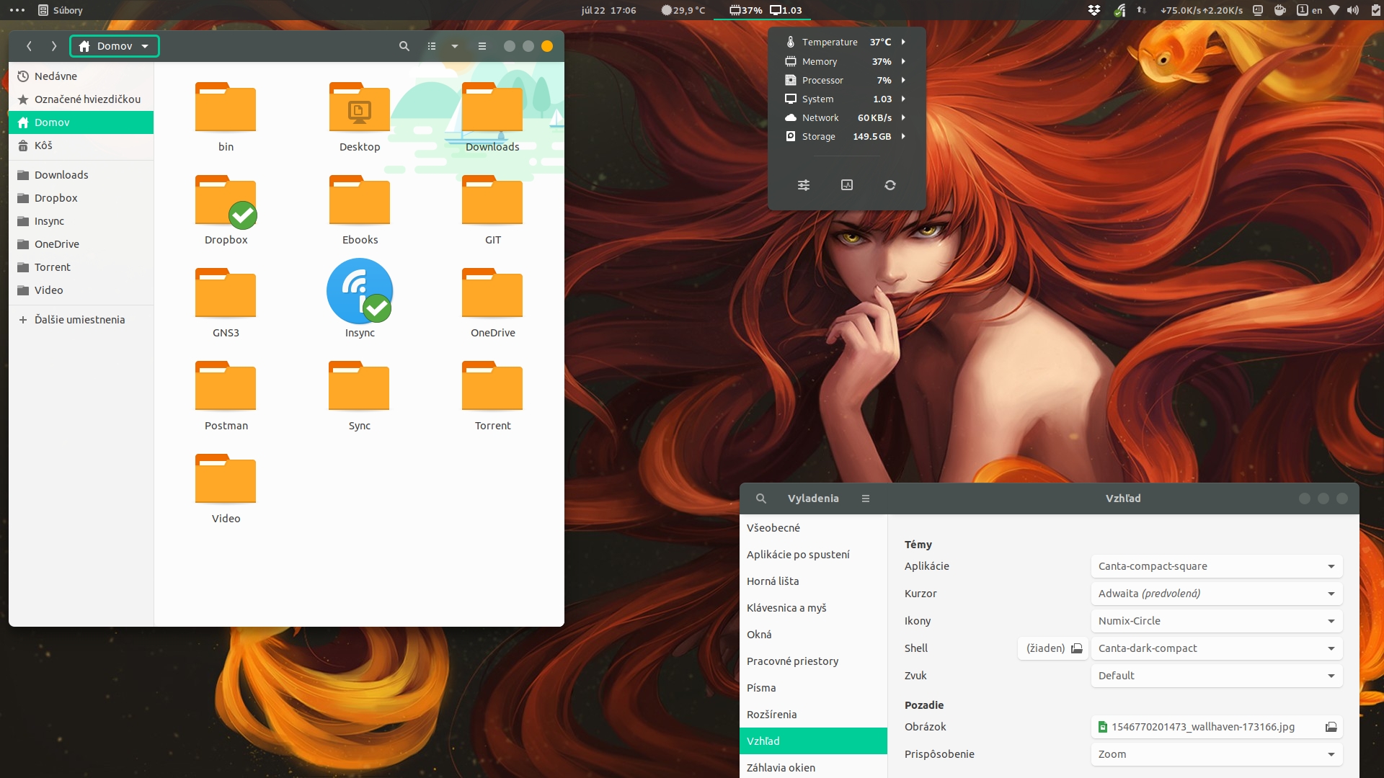This screenshot has height=778, width=1384.
Task: Open the Súbory app menu in the top bar
Action: (x=61, y=10)
